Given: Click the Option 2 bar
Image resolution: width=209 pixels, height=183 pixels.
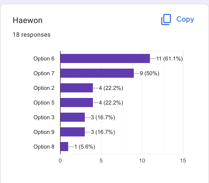Looking at the screenshot, I should pos(77,88).
